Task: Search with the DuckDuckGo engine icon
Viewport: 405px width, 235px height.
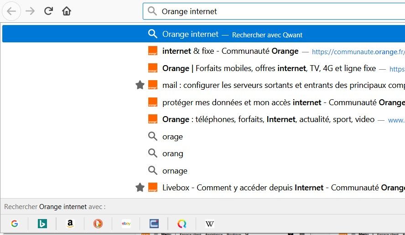Action: [98, 224]
